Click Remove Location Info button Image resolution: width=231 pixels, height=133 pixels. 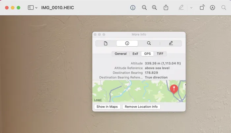point(141,107)
